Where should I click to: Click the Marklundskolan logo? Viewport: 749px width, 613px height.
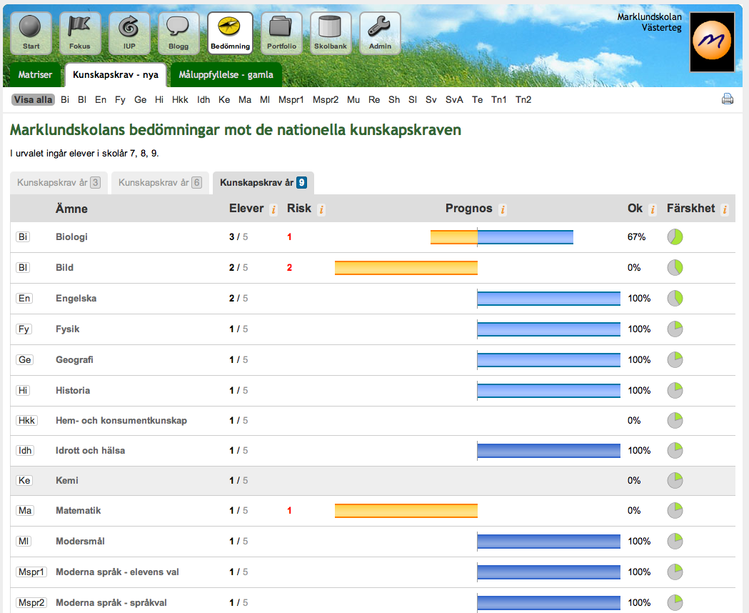[711, 42]
